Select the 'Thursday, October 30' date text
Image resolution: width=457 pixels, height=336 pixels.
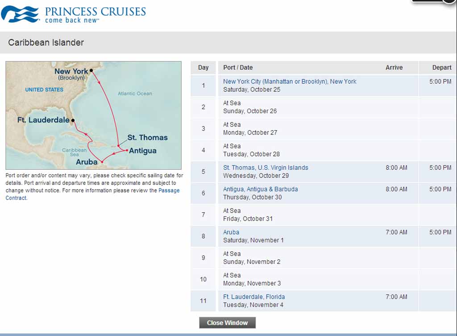tap(253, 197)
